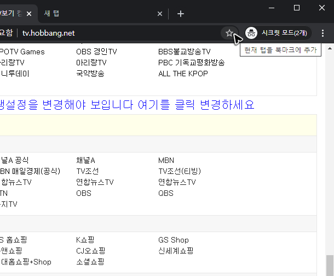
Task: Open BBS불교방송TV channel
Action: [x=185, y=52]
